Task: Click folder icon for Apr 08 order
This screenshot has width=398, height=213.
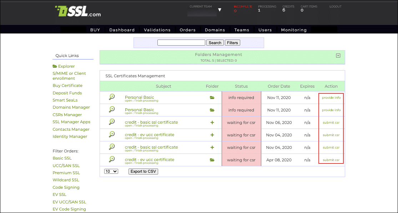Action: (x=212, y=160)
